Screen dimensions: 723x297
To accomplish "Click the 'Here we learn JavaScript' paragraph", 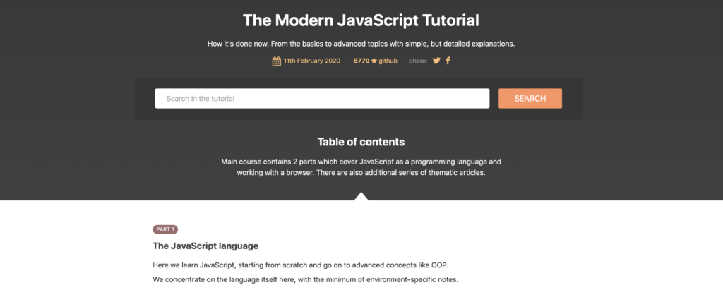I will coord(300,265).
